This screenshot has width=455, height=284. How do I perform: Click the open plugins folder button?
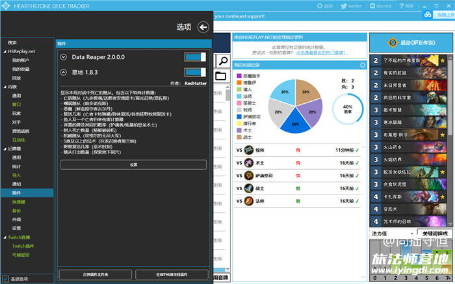(96, 274)
